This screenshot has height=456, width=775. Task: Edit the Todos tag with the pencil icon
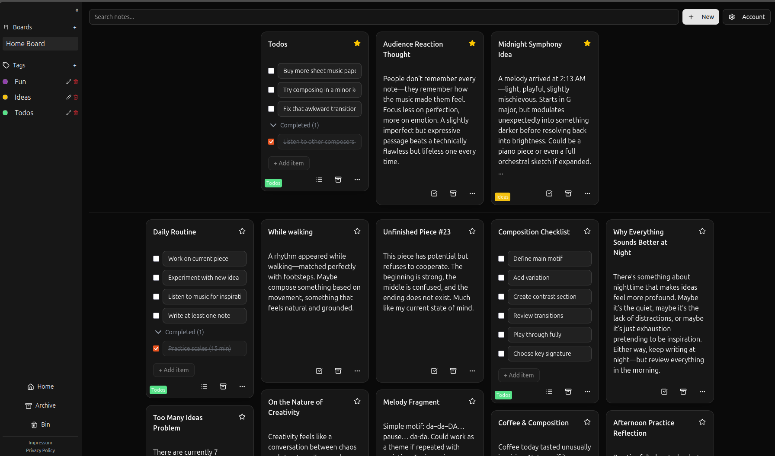(x=68, y=113)
